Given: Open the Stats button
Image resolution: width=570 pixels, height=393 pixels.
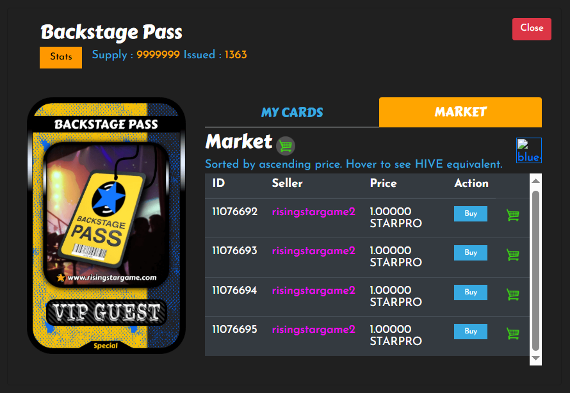Looking at the screenshot, I should (61, 57).
